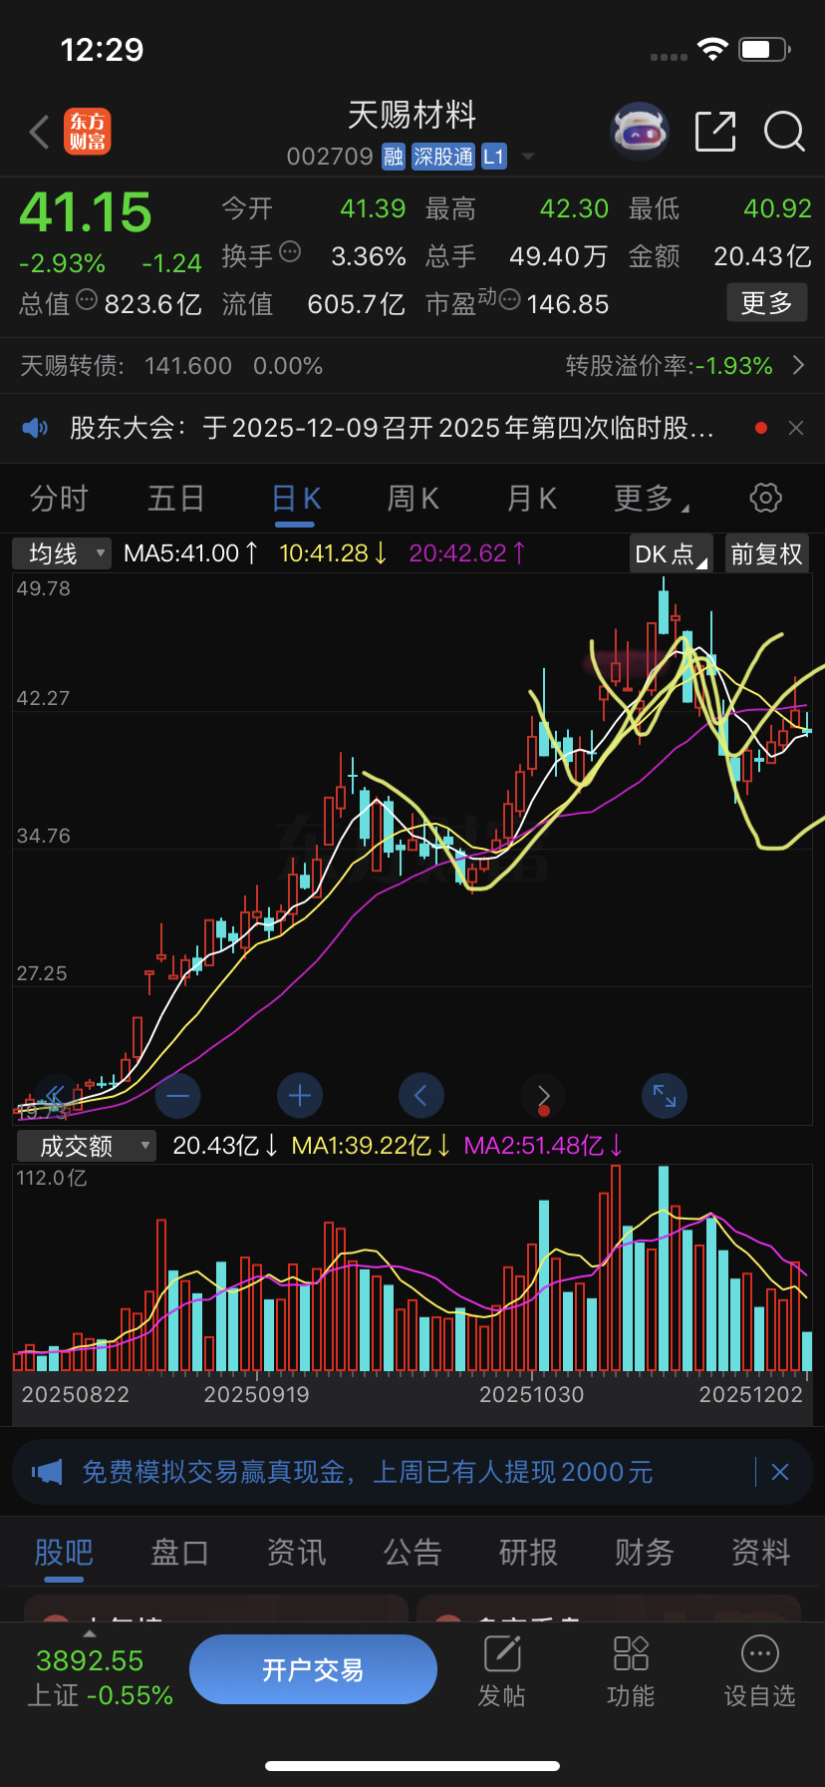Expand chart to fullscreen icon

(x=665, y=1096)
